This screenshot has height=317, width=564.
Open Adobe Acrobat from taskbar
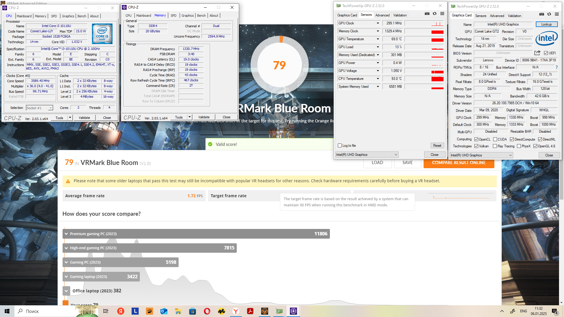click(250, 311)
